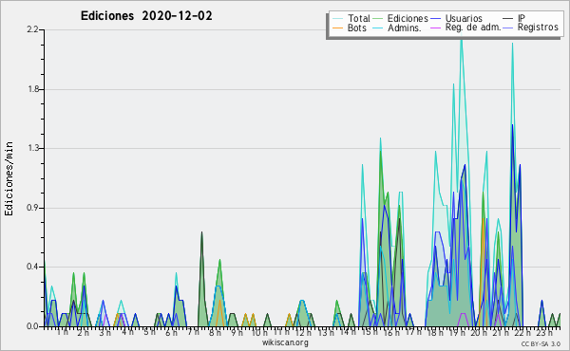Click the y-axis value 2.2
570x351 pixels.
32,29
